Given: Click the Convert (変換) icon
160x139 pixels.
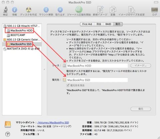Looking at the screenshot, I should [113, 10].
